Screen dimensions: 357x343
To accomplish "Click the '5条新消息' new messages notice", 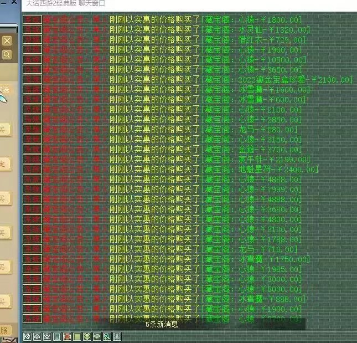I will click(162, 324).
